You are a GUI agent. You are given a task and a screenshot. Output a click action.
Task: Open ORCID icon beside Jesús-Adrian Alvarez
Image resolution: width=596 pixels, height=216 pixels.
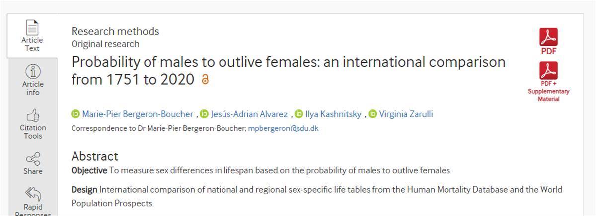coord(204,114)
